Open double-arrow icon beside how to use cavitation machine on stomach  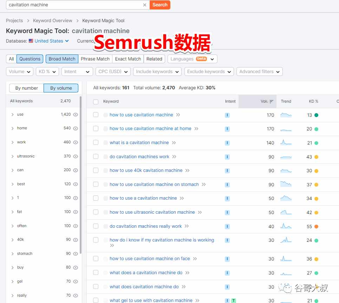tap(204, 185)
